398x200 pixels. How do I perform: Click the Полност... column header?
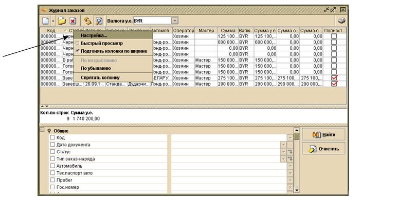click(335, 30)
